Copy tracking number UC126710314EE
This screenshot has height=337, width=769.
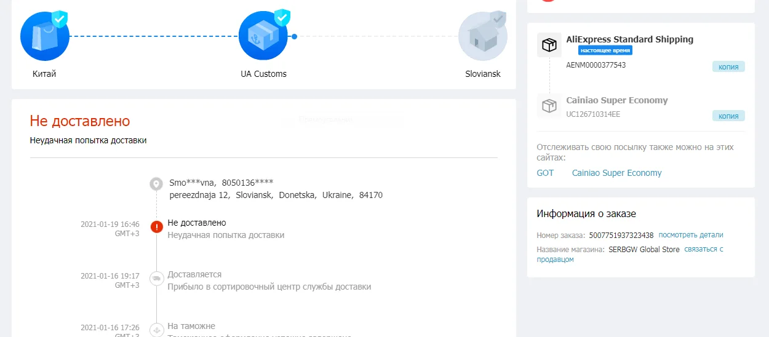click(728, 116)
